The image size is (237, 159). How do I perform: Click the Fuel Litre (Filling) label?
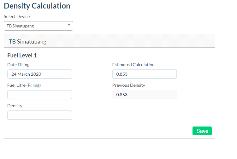[24, 85]
